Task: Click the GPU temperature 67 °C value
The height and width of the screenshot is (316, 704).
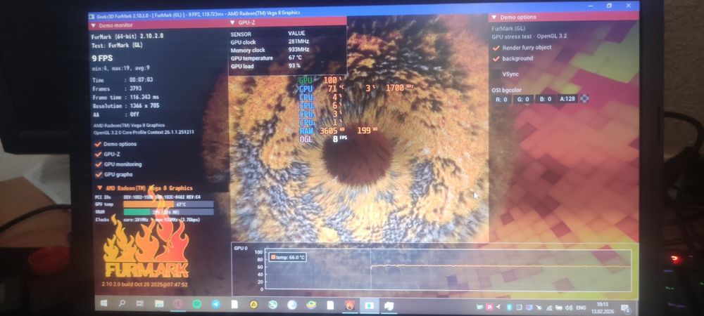Action: pos(295,58)
